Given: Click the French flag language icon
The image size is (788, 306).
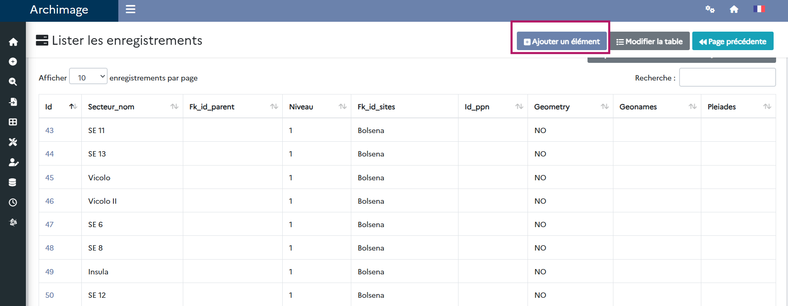Looking at the screenshot, I should tap(758, 9).
